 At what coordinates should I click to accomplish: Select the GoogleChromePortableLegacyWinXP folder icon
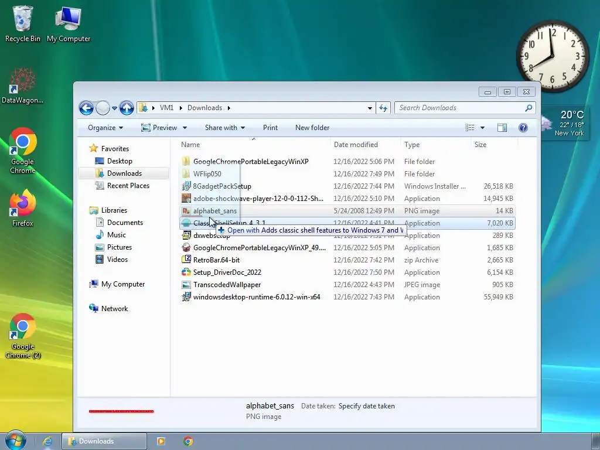coord(186,162)
